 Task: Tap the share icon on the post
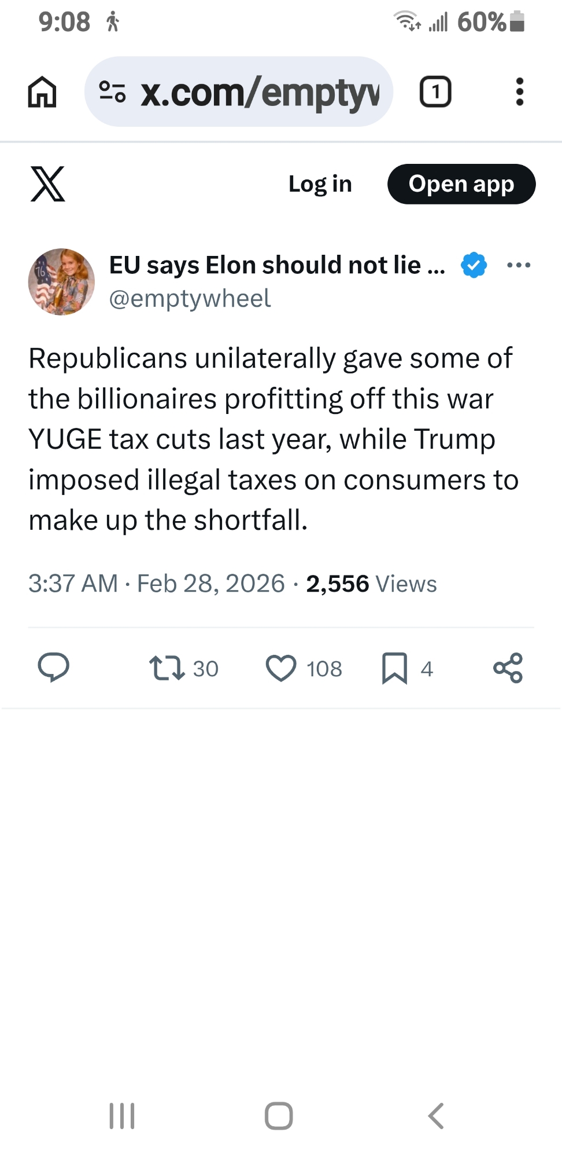tap(508, 668)
